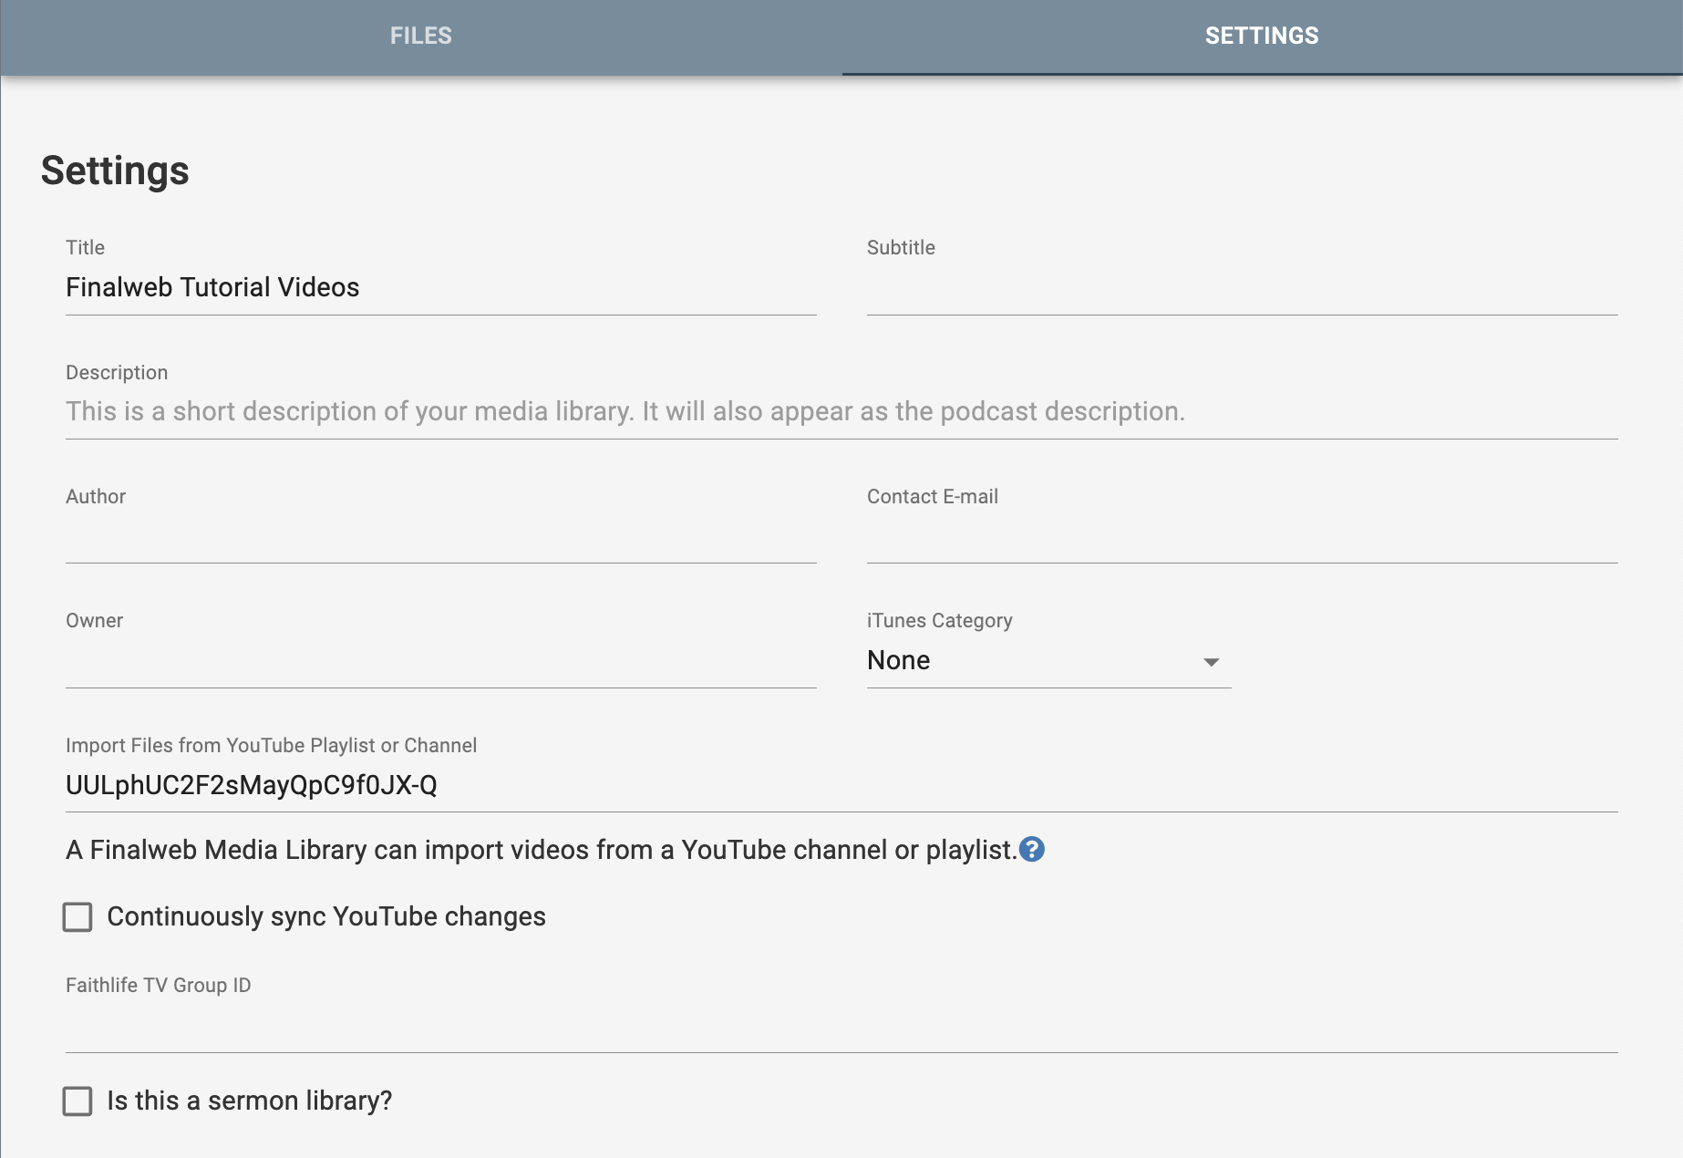Click the Finalweb Media Library import help text
The height and width of the screenshot is (1158, 1683).
(541, 851)
